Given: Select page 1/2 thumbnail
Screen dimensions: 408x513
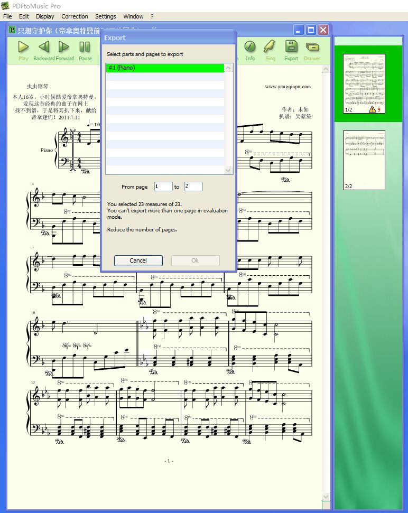Looking at the screenshot, I should click(364, 84).
